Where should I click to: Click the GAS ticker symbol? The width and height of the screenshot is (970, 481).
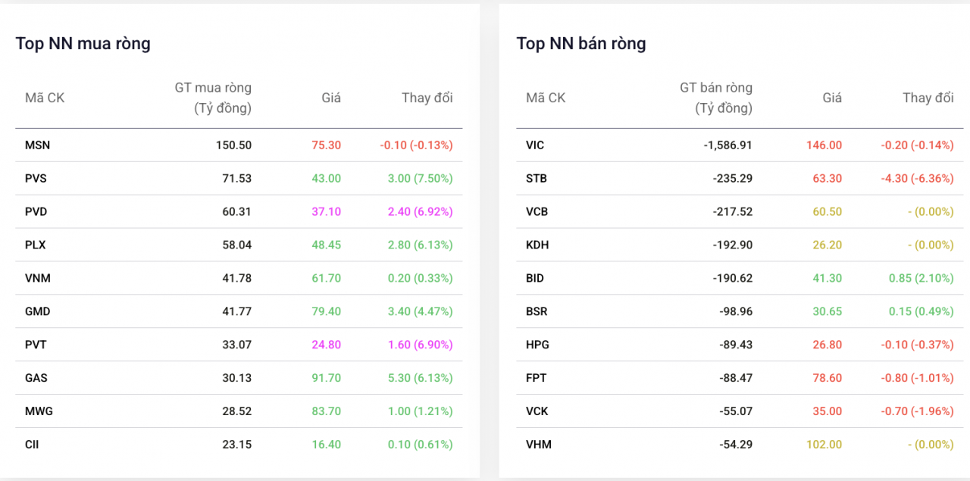36,378
